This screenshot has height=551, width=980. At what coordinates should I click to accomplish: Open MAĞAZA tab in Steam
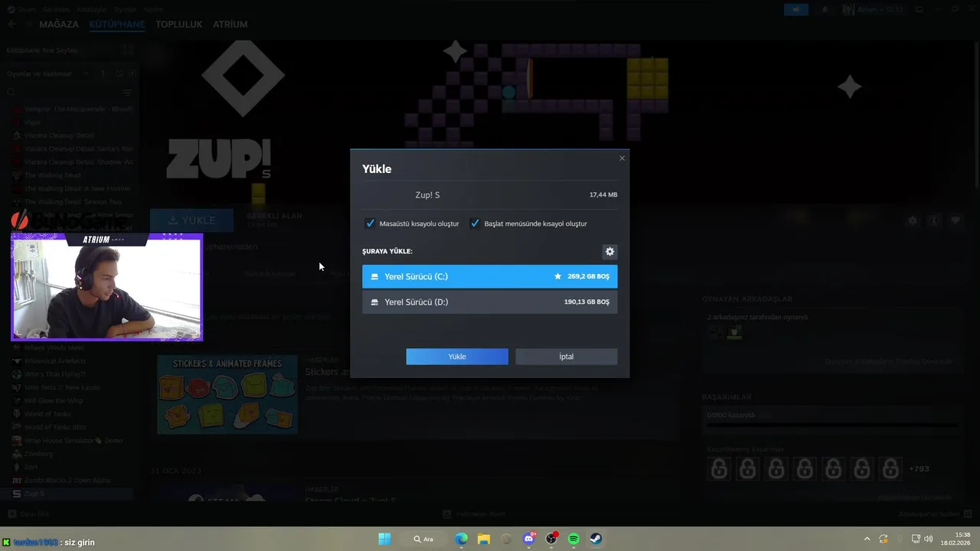coord(59,24)
